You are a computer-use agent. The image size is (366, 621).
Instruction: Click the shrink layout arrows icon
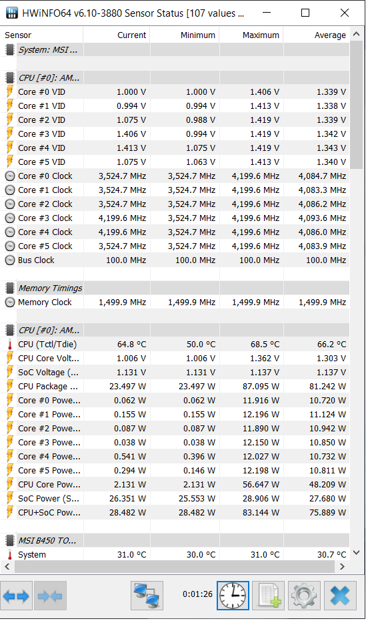(x=50, y=596)
